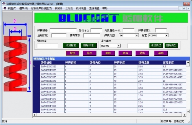Viewport: 192px width, 125px height.
Task: Click the purple 增加 button
Action: [x=73, y=53]
